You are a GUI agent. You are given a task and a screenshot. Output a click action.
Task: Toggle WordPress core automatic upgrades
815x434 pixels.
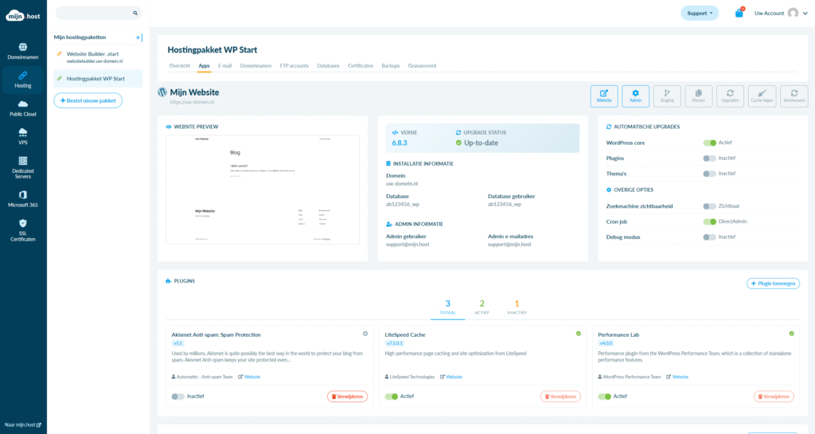click(x=709, y=143)
